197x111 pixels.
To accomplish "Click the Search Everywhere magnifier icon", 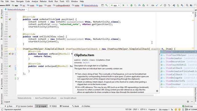I will pyautogui.click(x=187, y=5).
